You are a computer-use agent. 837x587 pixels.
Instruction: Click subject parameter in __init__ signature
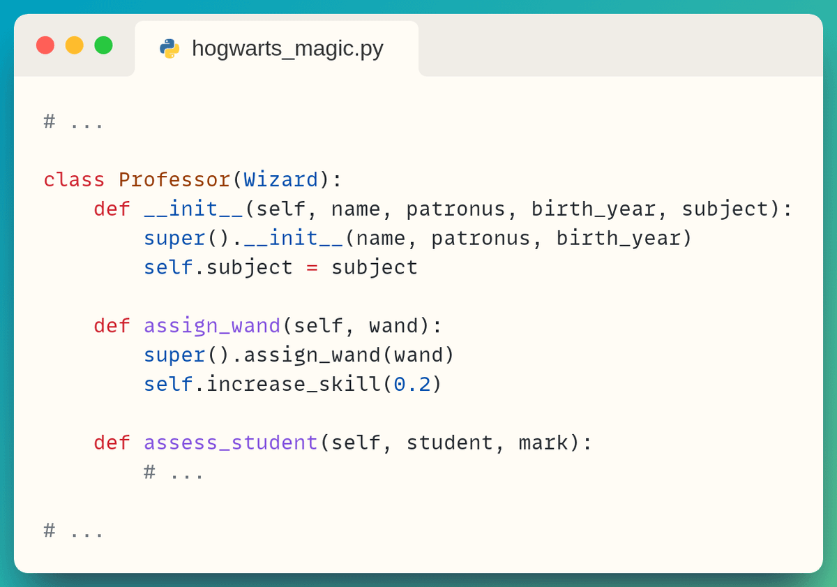725,209
